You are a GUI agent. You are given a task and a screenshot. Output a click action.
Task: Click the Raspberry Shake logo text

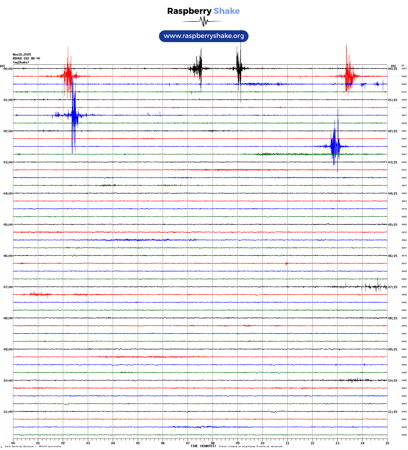pos(203,11)
